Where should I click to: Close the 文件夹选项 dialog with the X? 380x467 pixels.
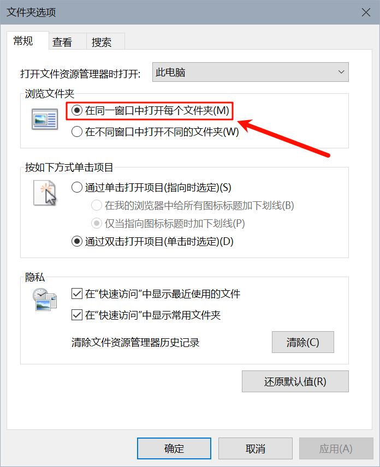tap(366, 12)
